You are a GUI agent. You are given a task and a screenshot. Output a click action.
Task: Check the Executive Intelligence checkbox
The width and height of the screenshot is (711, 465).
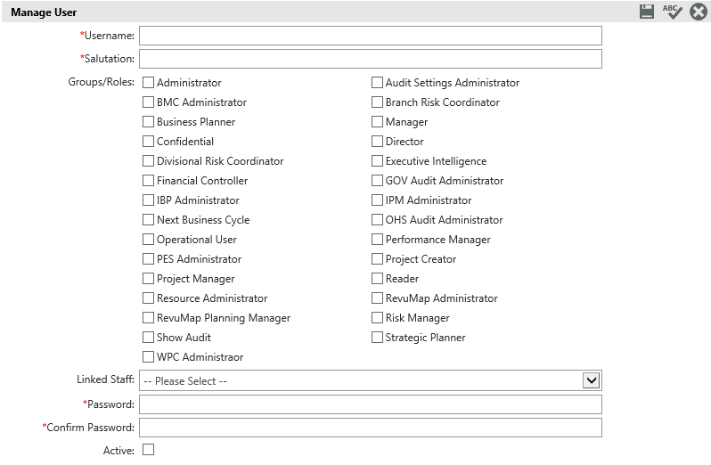point(378,161)
